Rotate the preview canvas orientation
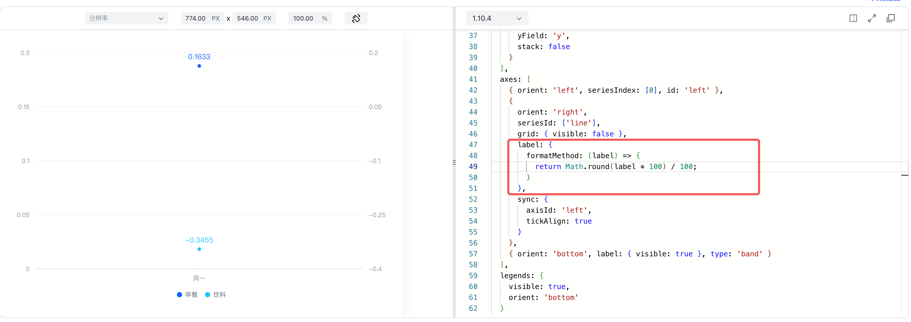 point(356,18)
